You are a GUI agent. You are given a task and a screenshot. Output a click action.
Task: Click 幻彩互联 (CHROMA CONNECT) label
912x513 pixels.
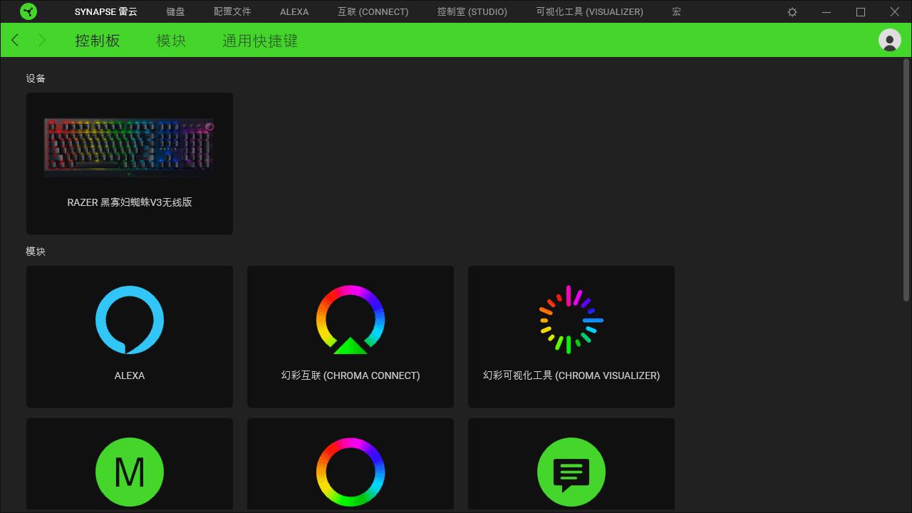pyautogui.click(x=351, y=375)
